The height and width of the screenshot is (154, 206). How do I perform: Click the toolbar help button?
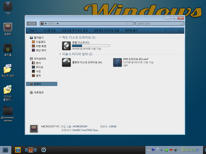coord(180,30)
